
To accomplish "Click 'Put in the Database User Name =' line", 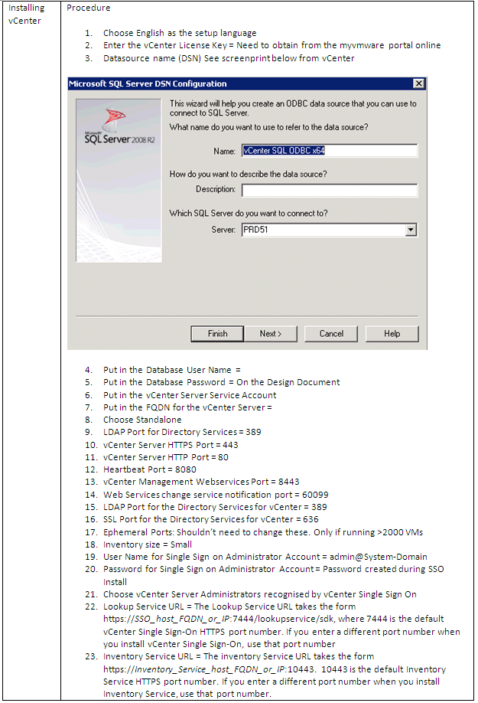I will click(172, 370).
